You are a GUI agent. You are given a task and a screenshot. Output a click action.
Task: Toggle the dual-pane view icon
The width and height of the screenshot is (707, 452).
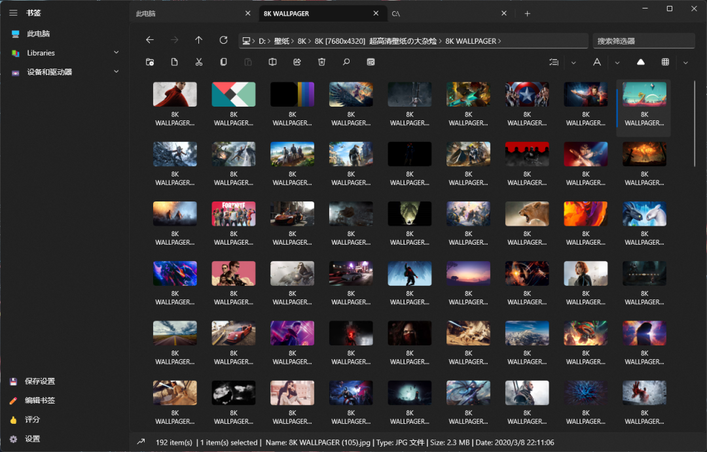[x=272, y=62]
